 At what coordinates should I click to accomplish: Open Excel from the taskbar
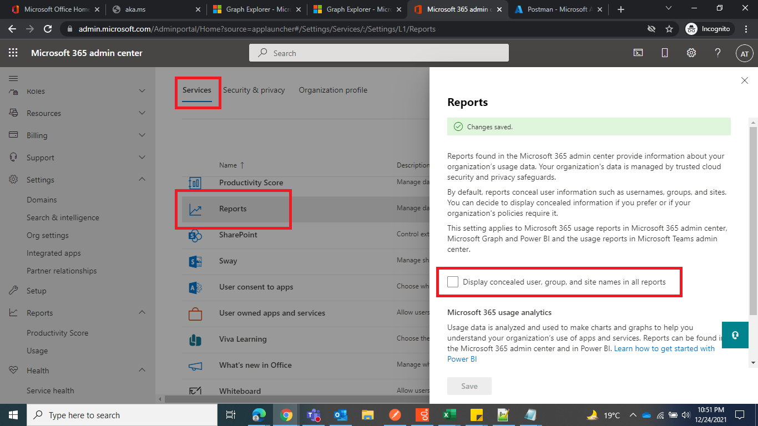coord(449,414)
